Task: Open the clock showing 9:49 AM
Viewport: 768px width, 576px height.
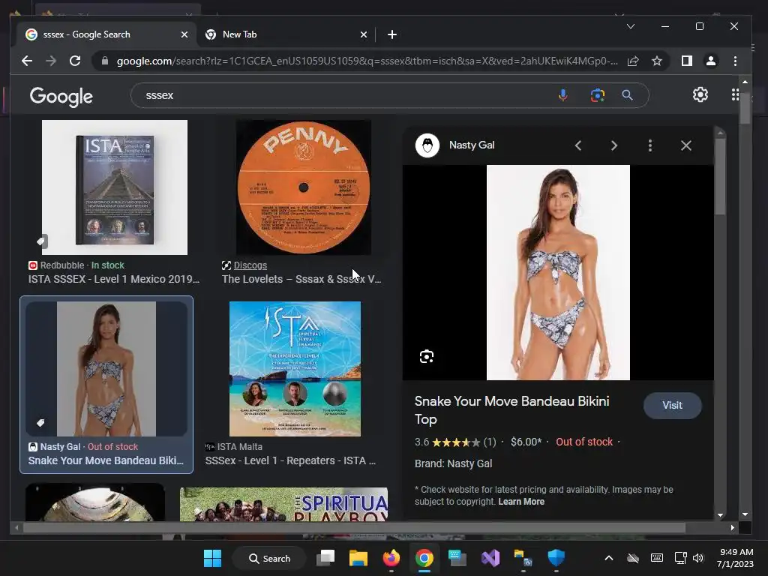Action: [735, 558]
